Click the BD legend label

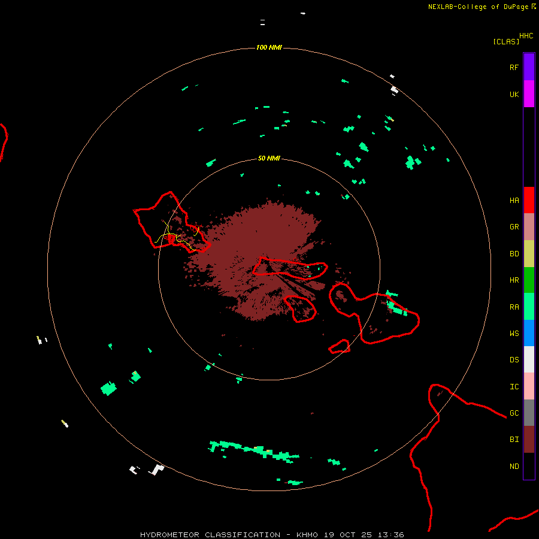point(514,254)
